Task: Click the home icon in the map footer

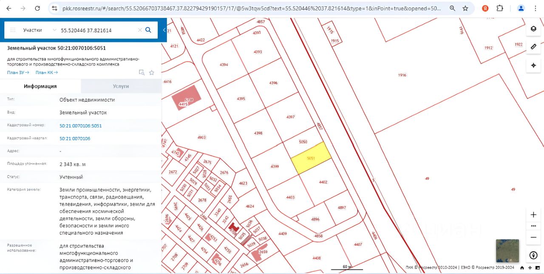Action: click(x=522, y=268)
